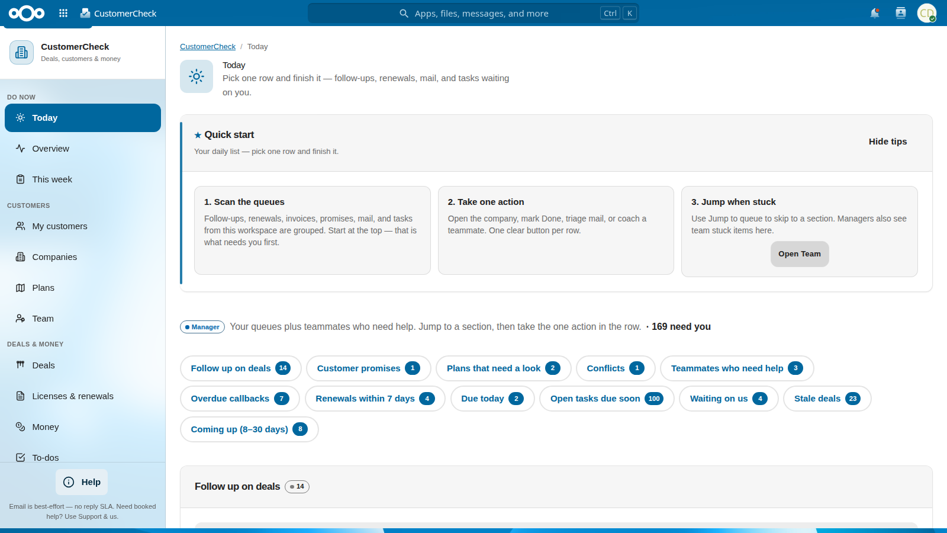Click the CustomerCheck breadcrumb link
This screenshot has height=533, width=947.
[208, 47]
